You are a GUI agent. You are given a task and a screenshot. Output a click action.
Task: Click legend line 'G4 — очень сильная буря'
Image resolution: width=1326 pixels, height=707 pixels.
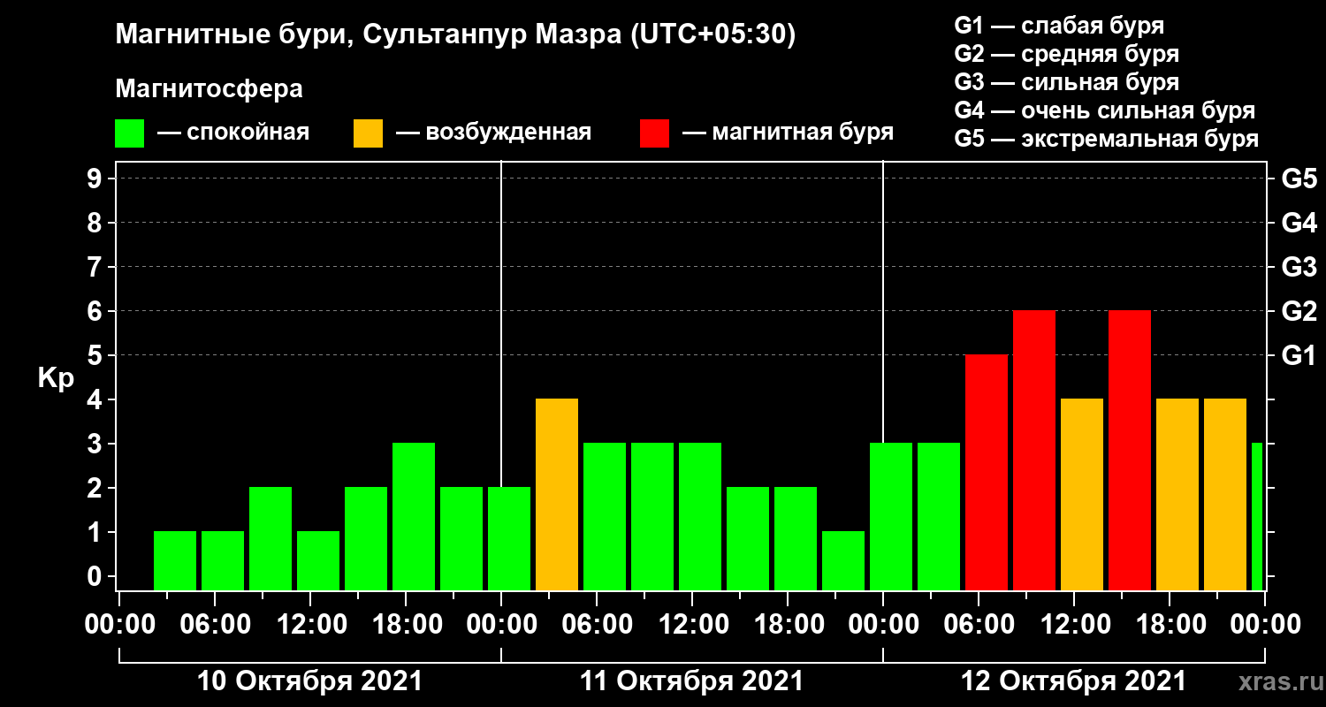(x=1105, y=111)
